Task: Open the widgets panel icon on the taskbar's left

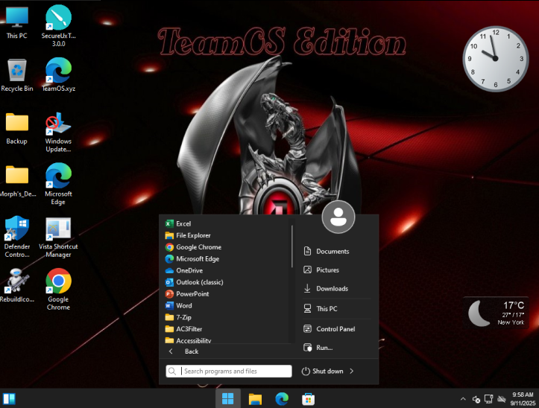Action: point(9,399)
